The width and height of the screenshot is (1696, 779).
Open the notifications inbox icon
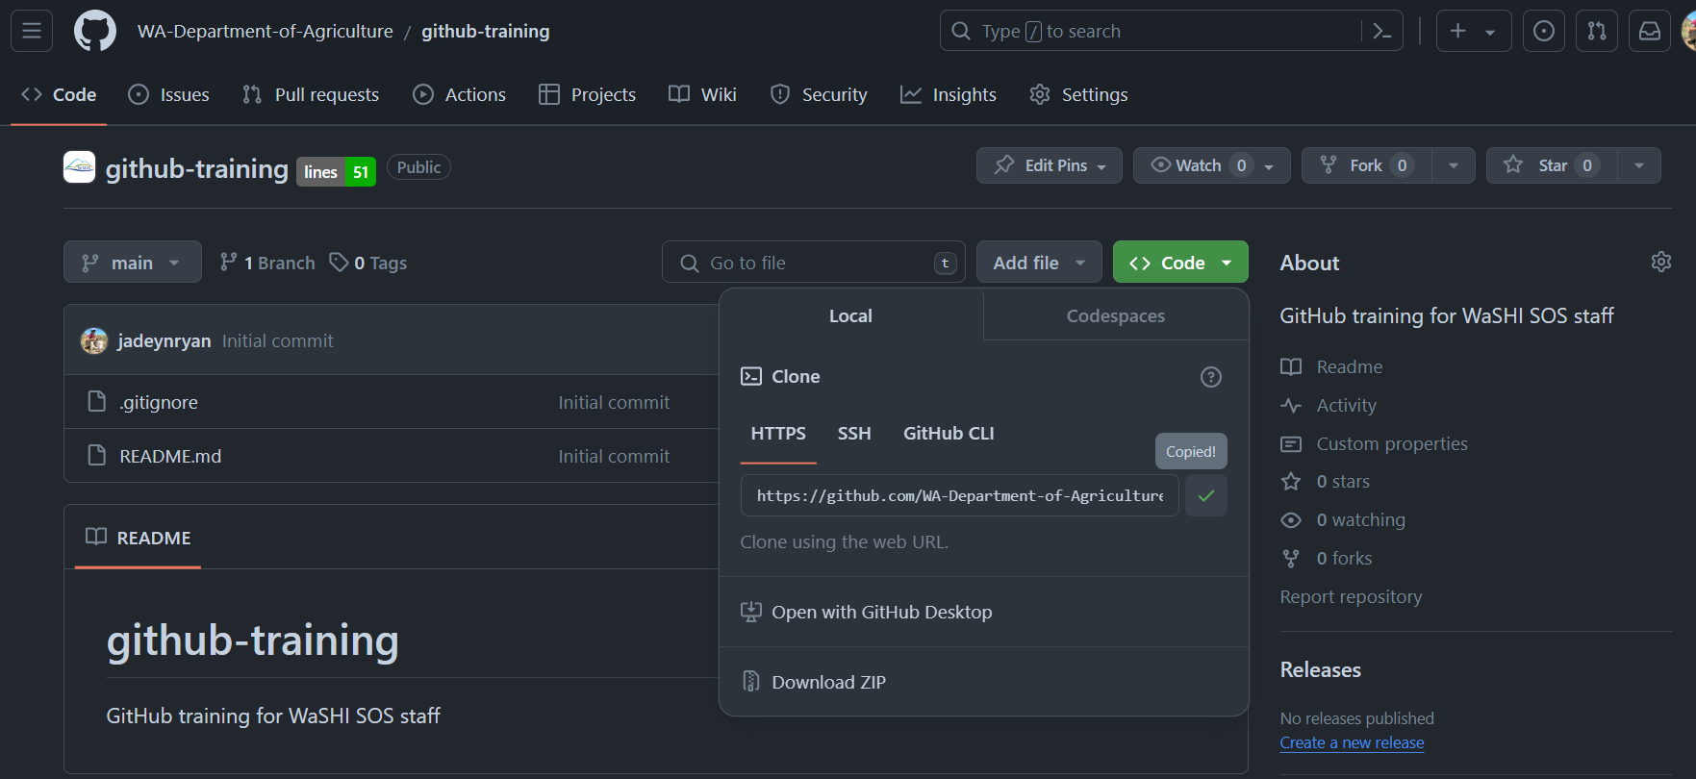click(x=1650, y=32)
